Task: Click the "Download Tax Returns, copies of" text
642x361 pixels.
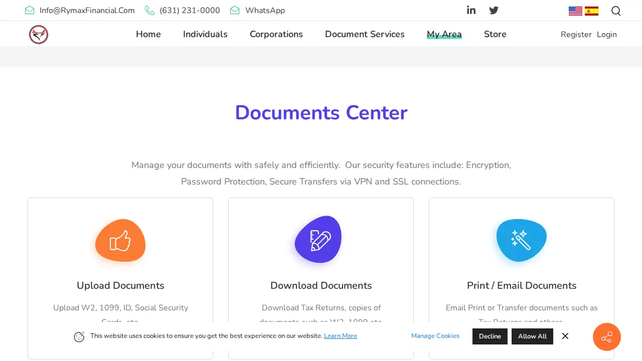Action: click(321, 308)
